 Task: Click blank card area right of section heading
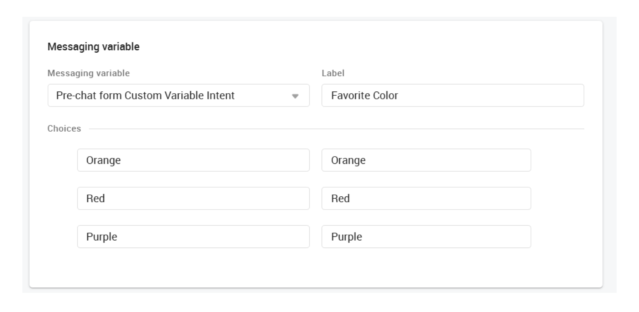(x=359, y=47)
